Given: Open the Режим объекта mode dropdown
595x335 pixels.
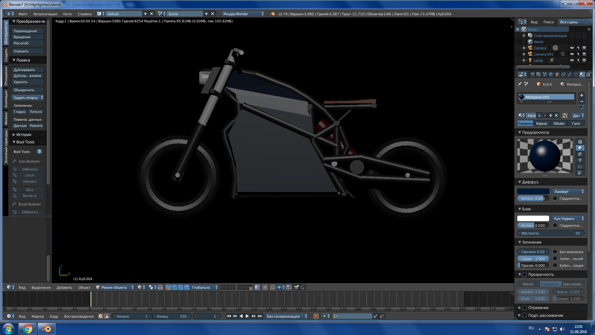Looking at the screenshot, I should [114, 287].
